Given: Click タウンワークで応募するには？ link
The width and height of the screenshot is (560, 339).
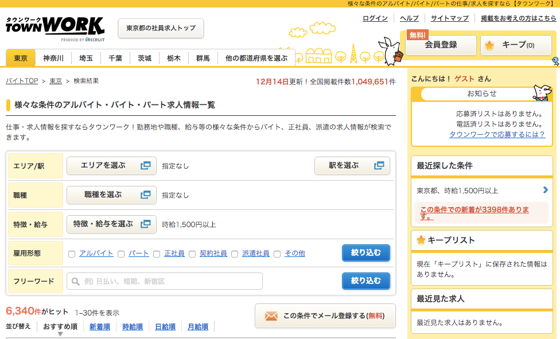Looking at the screenshot, I should coord(497,134).
